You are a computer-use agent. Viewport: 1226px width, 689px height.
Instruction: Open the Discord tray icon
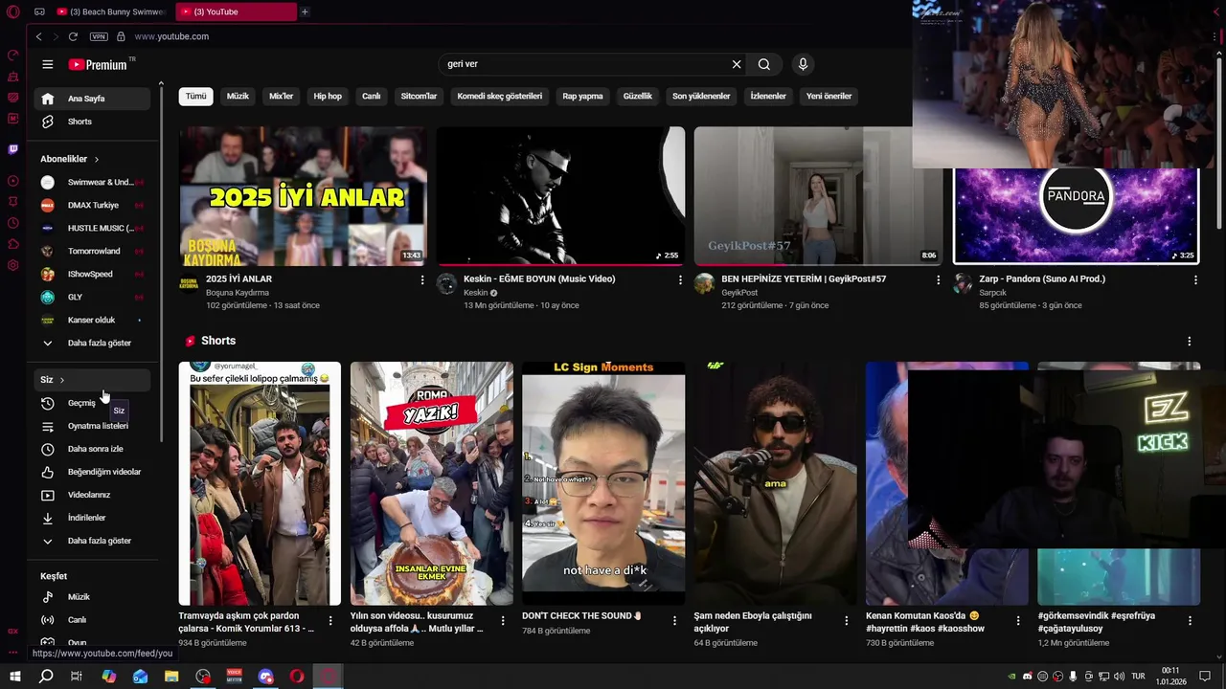[1028, 677]
